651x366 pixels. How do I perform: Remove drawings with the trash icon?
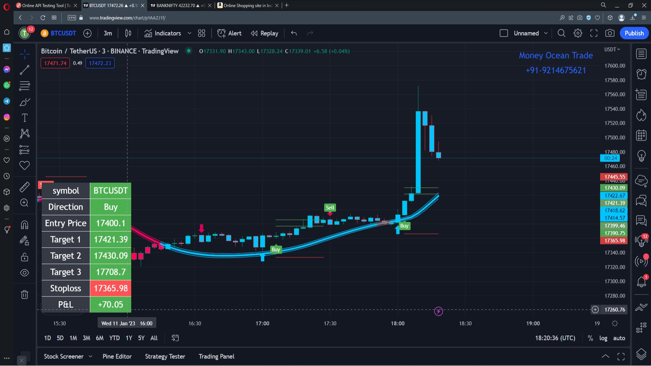pyautogui.click(x=24, y=294)
